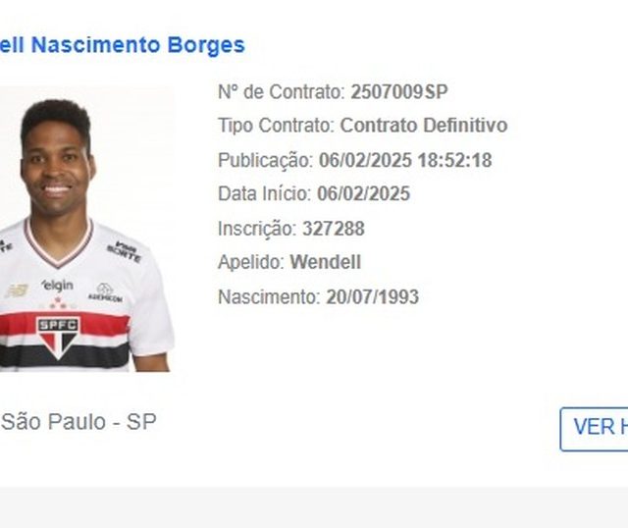Select the Inscrição number 327288
628x528 pixels.
click(334, 229)
